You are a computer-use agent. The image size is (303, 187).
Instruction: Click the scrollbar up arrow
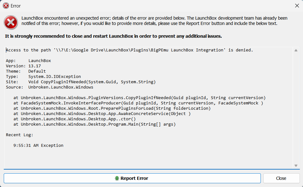tap(296, 50)
